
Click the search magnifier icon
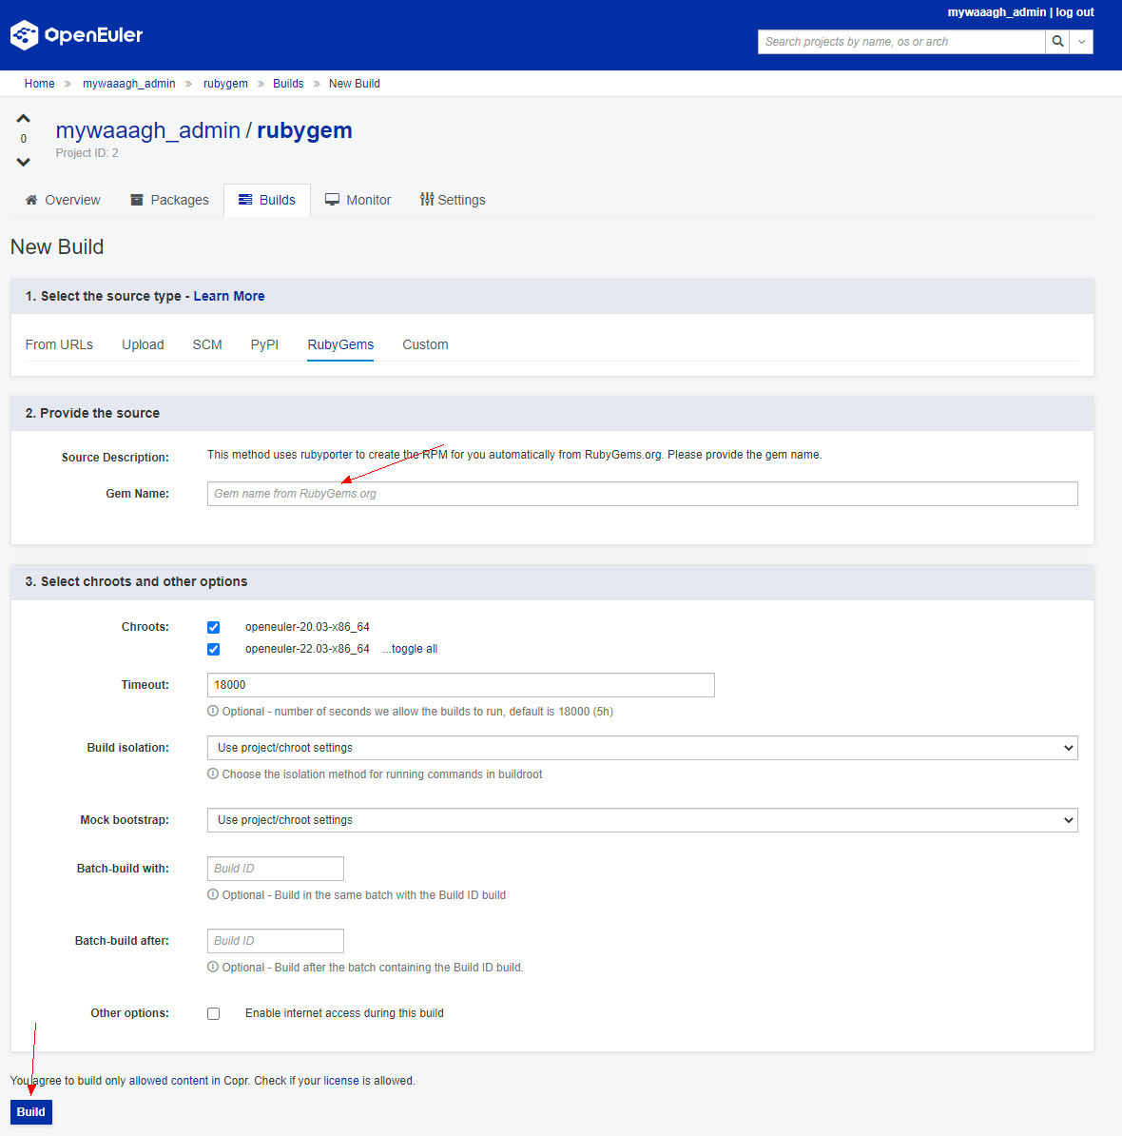[x=1057, y=42]
